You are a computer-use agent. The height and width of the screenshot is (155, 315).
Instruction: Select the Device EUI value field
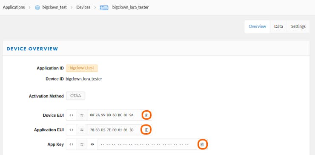point(115,115)
